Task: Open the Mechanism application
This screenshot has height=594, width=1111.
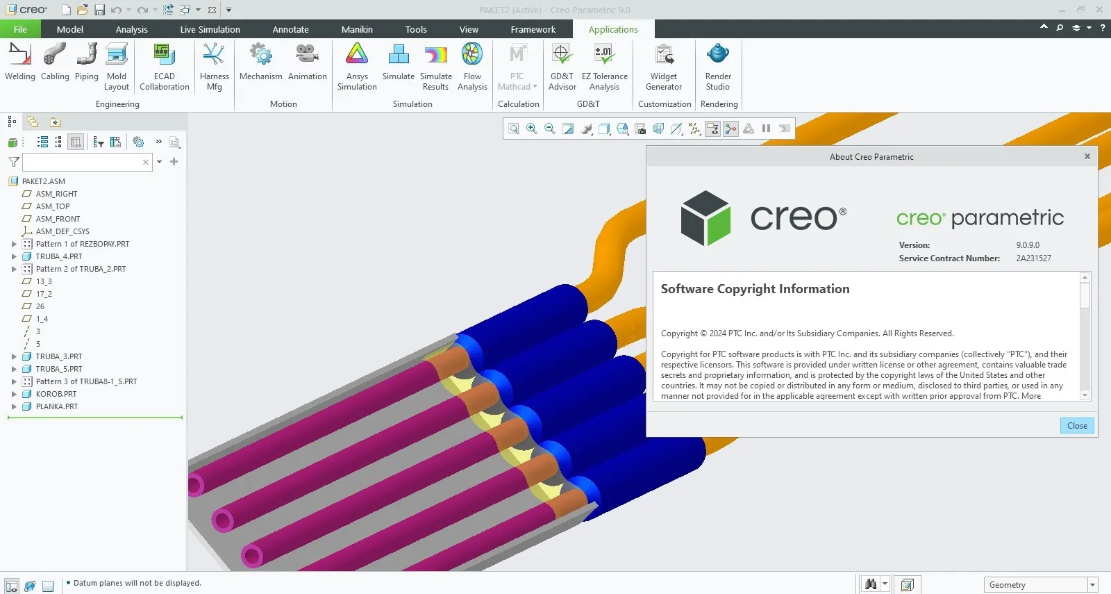Action: coord(261,63)
